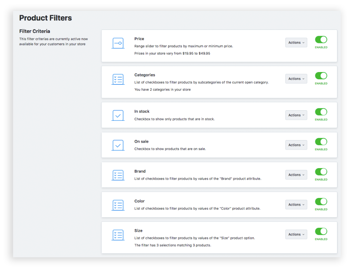
Task: Click the Size product option description
Action: [195, 238]
